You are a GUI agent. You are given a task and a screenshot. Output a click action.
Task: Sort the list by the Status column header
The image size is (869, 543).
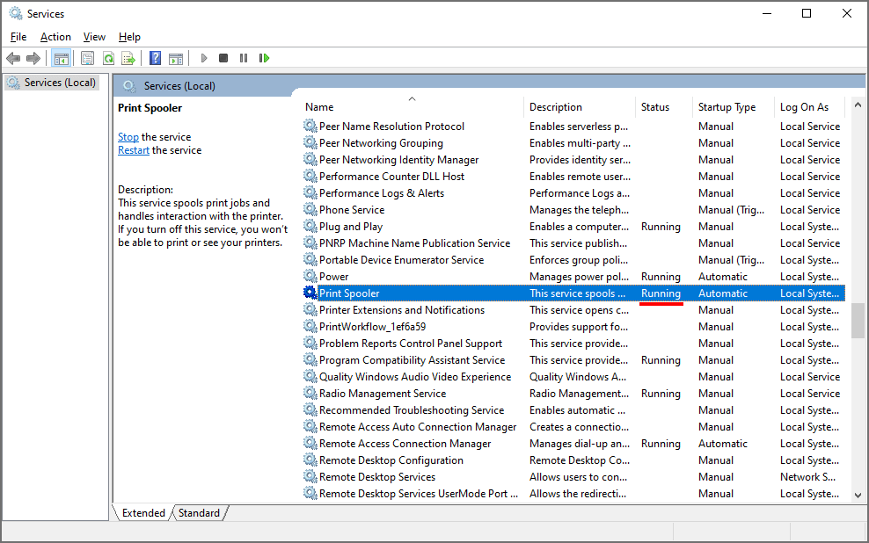[655, 107]
